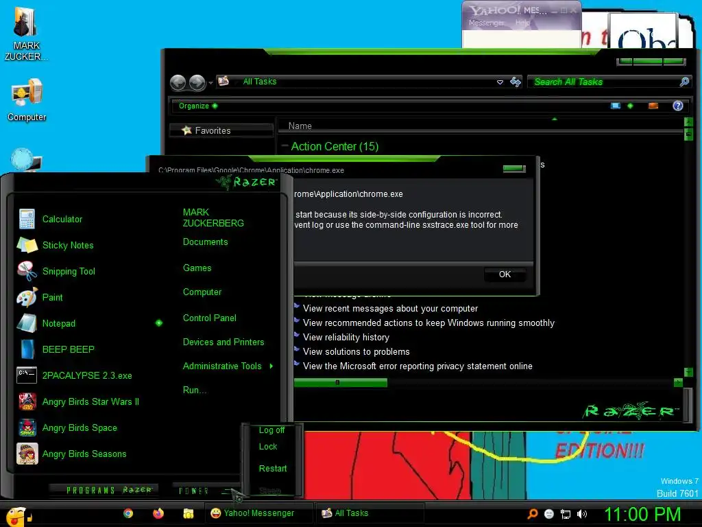Expand the address bar history dropdown

500,82
